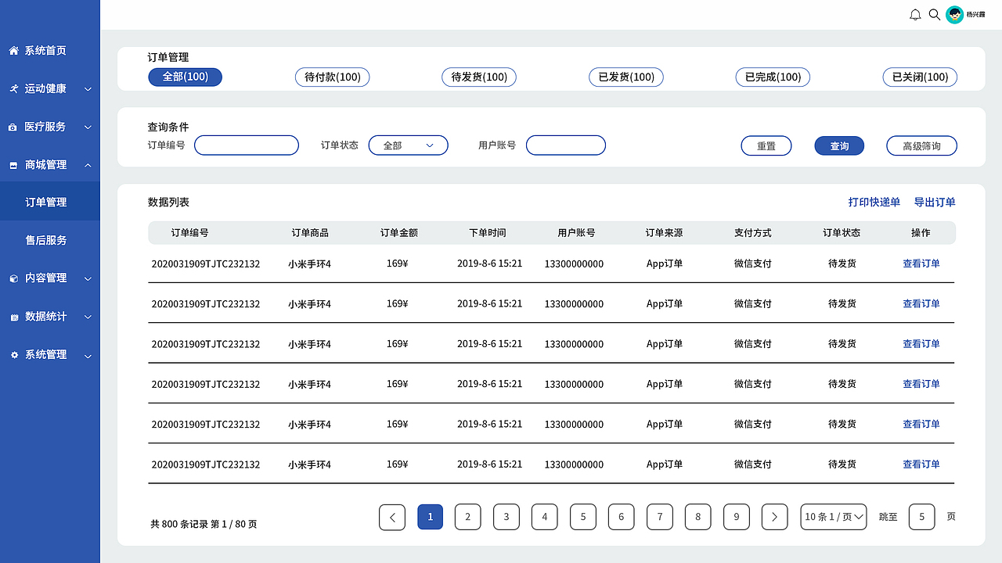1002x563 pixels.
Task: Click the 商城管理 shopping icon
Action: point(12,164)
